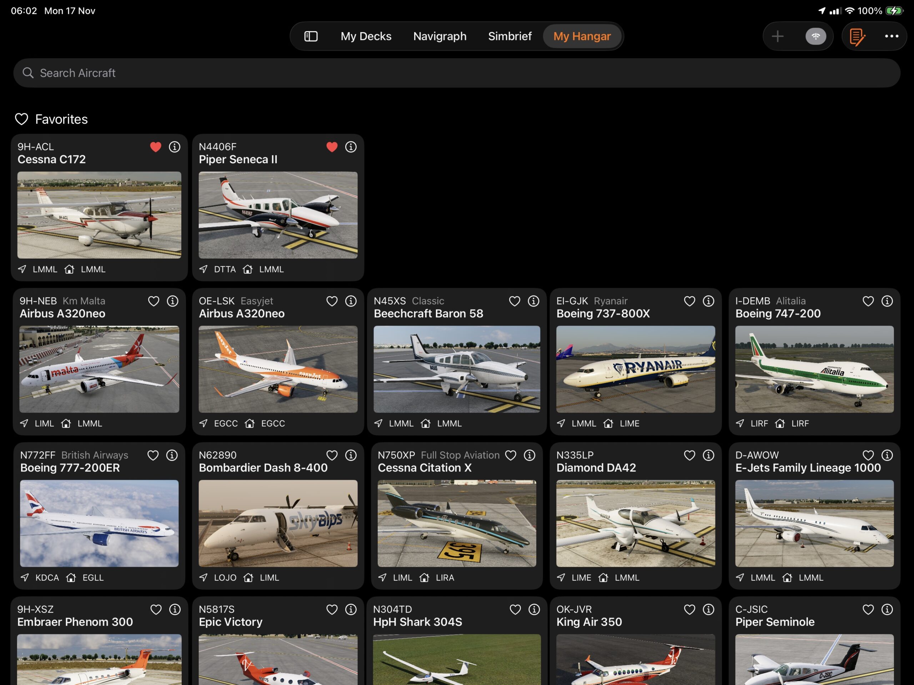This screenshot has width=914, height=685.
Task: Favorite the Easyjet Airbus A320neo
Action: 332,301
